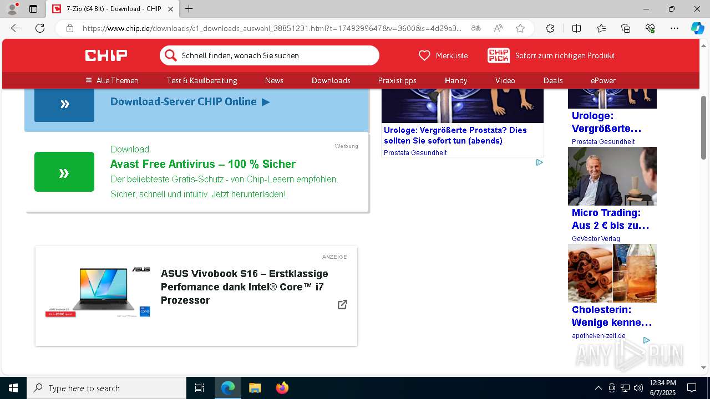Open the Video menu item
The image size is (710, 399).
pos(505,80)
